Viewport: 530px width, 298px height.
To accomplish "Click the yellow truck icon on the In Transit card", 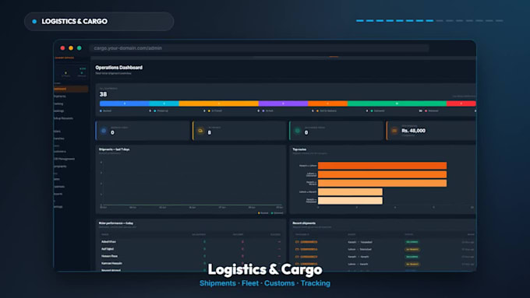I will pyautogui.click(x=200, y=131).
